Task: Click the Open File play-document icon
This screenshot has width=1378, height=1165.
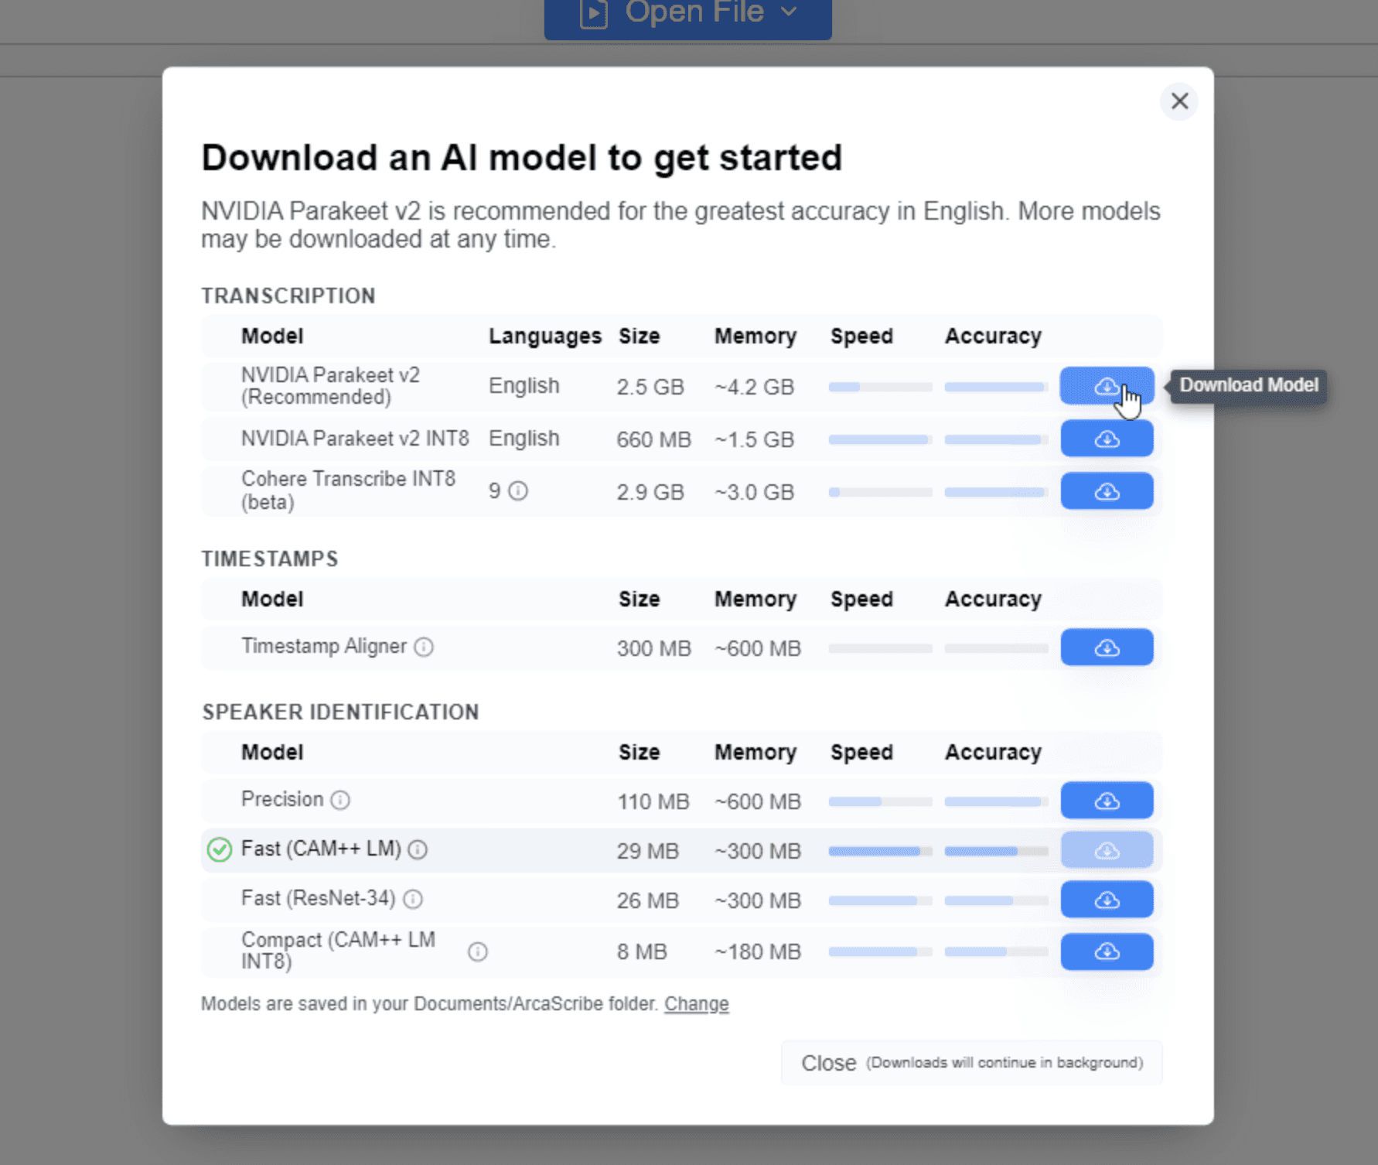Action: tap(594, 12)
